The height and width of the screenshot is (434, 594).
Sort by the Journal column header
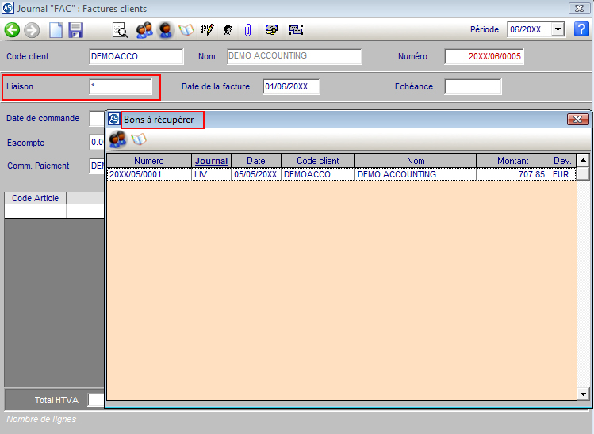pos(212,161)
